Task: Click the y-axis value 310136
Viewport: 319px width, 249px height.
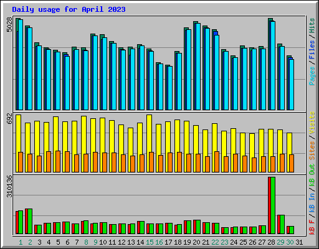Action: 9,186
